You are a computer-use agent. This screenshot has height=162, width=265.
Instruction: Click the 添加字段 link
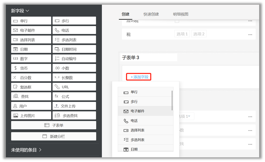coord(139,77)
